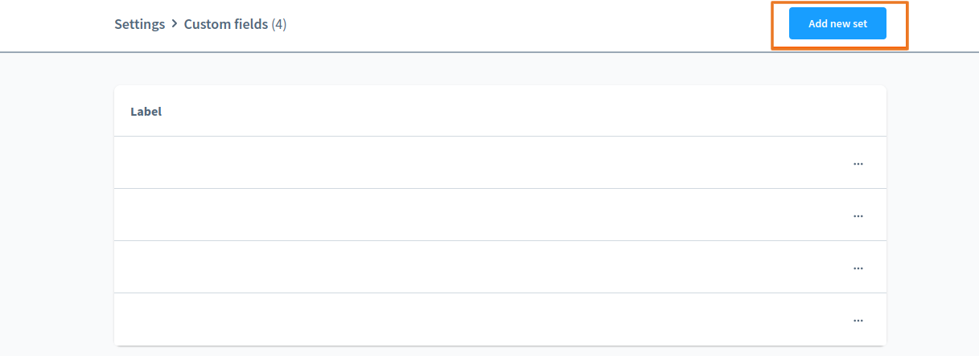
Task: Open the three-dot menu in second row
Action: (x=858, y=215)
